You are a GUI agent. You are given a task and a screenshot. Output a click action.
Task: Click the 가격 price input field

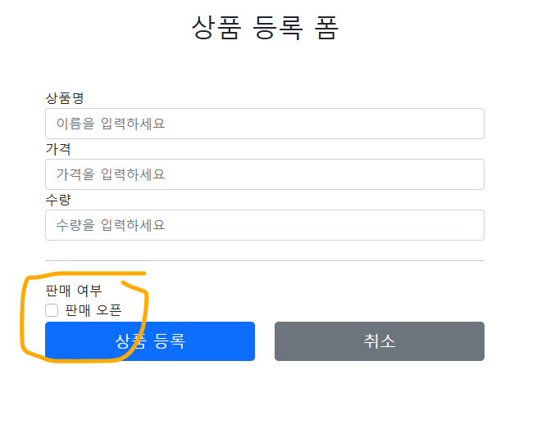265,174
